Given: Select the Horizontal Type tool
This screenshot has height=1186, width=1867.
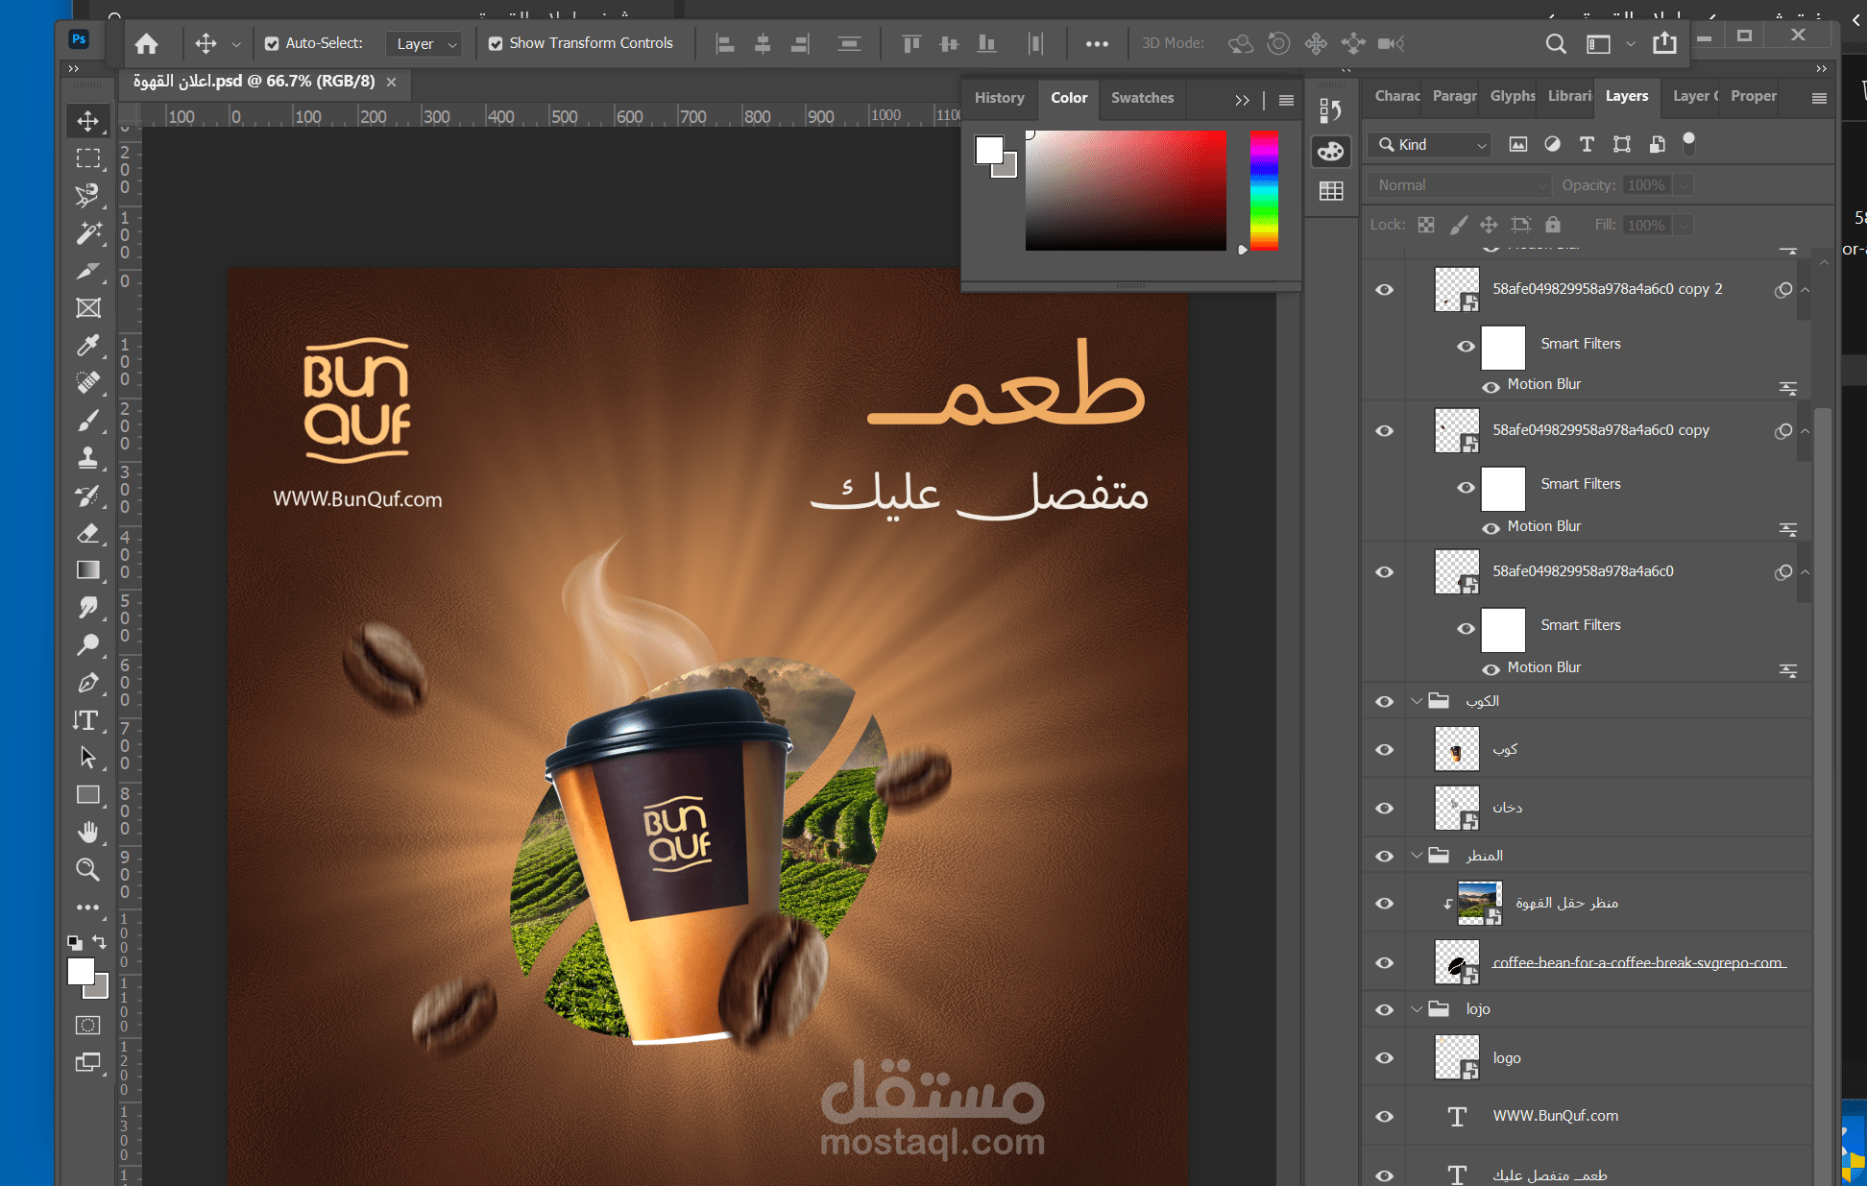Looking at the screenshot, I should pos(87,720).
